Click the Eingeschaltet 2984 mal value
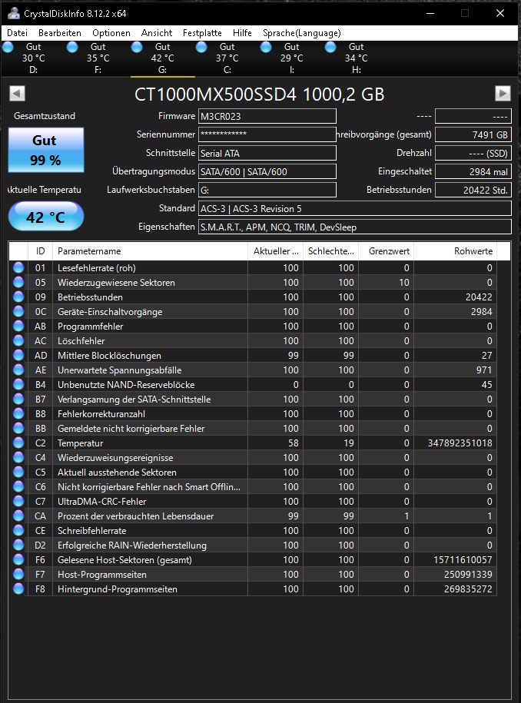The image size is (521, 703). click(473, 171)
